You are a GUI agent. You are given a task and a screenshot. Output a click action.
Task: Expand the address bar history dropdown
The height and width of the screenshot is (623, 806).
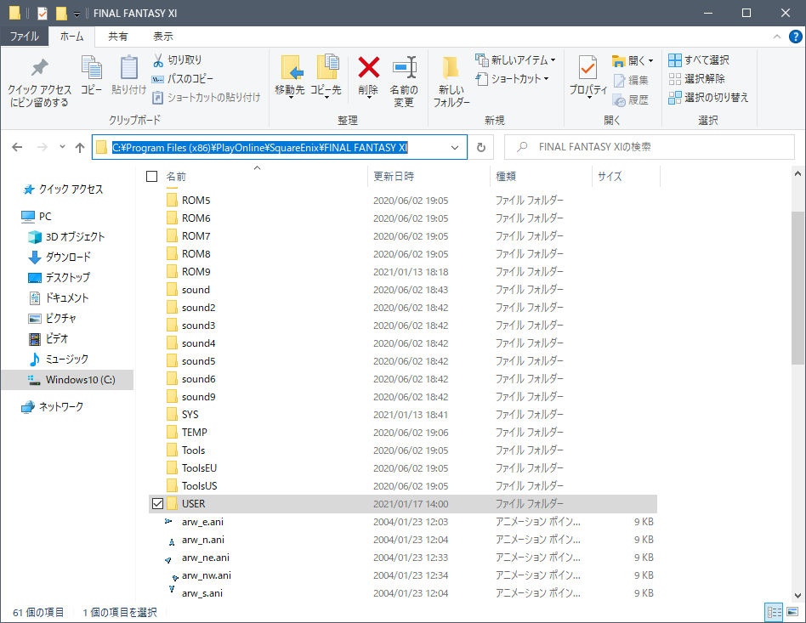tap(455, 148)
